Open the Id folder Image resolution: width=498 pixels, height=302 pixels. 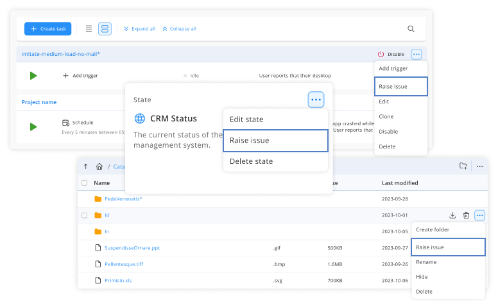(x=107, y=215)
